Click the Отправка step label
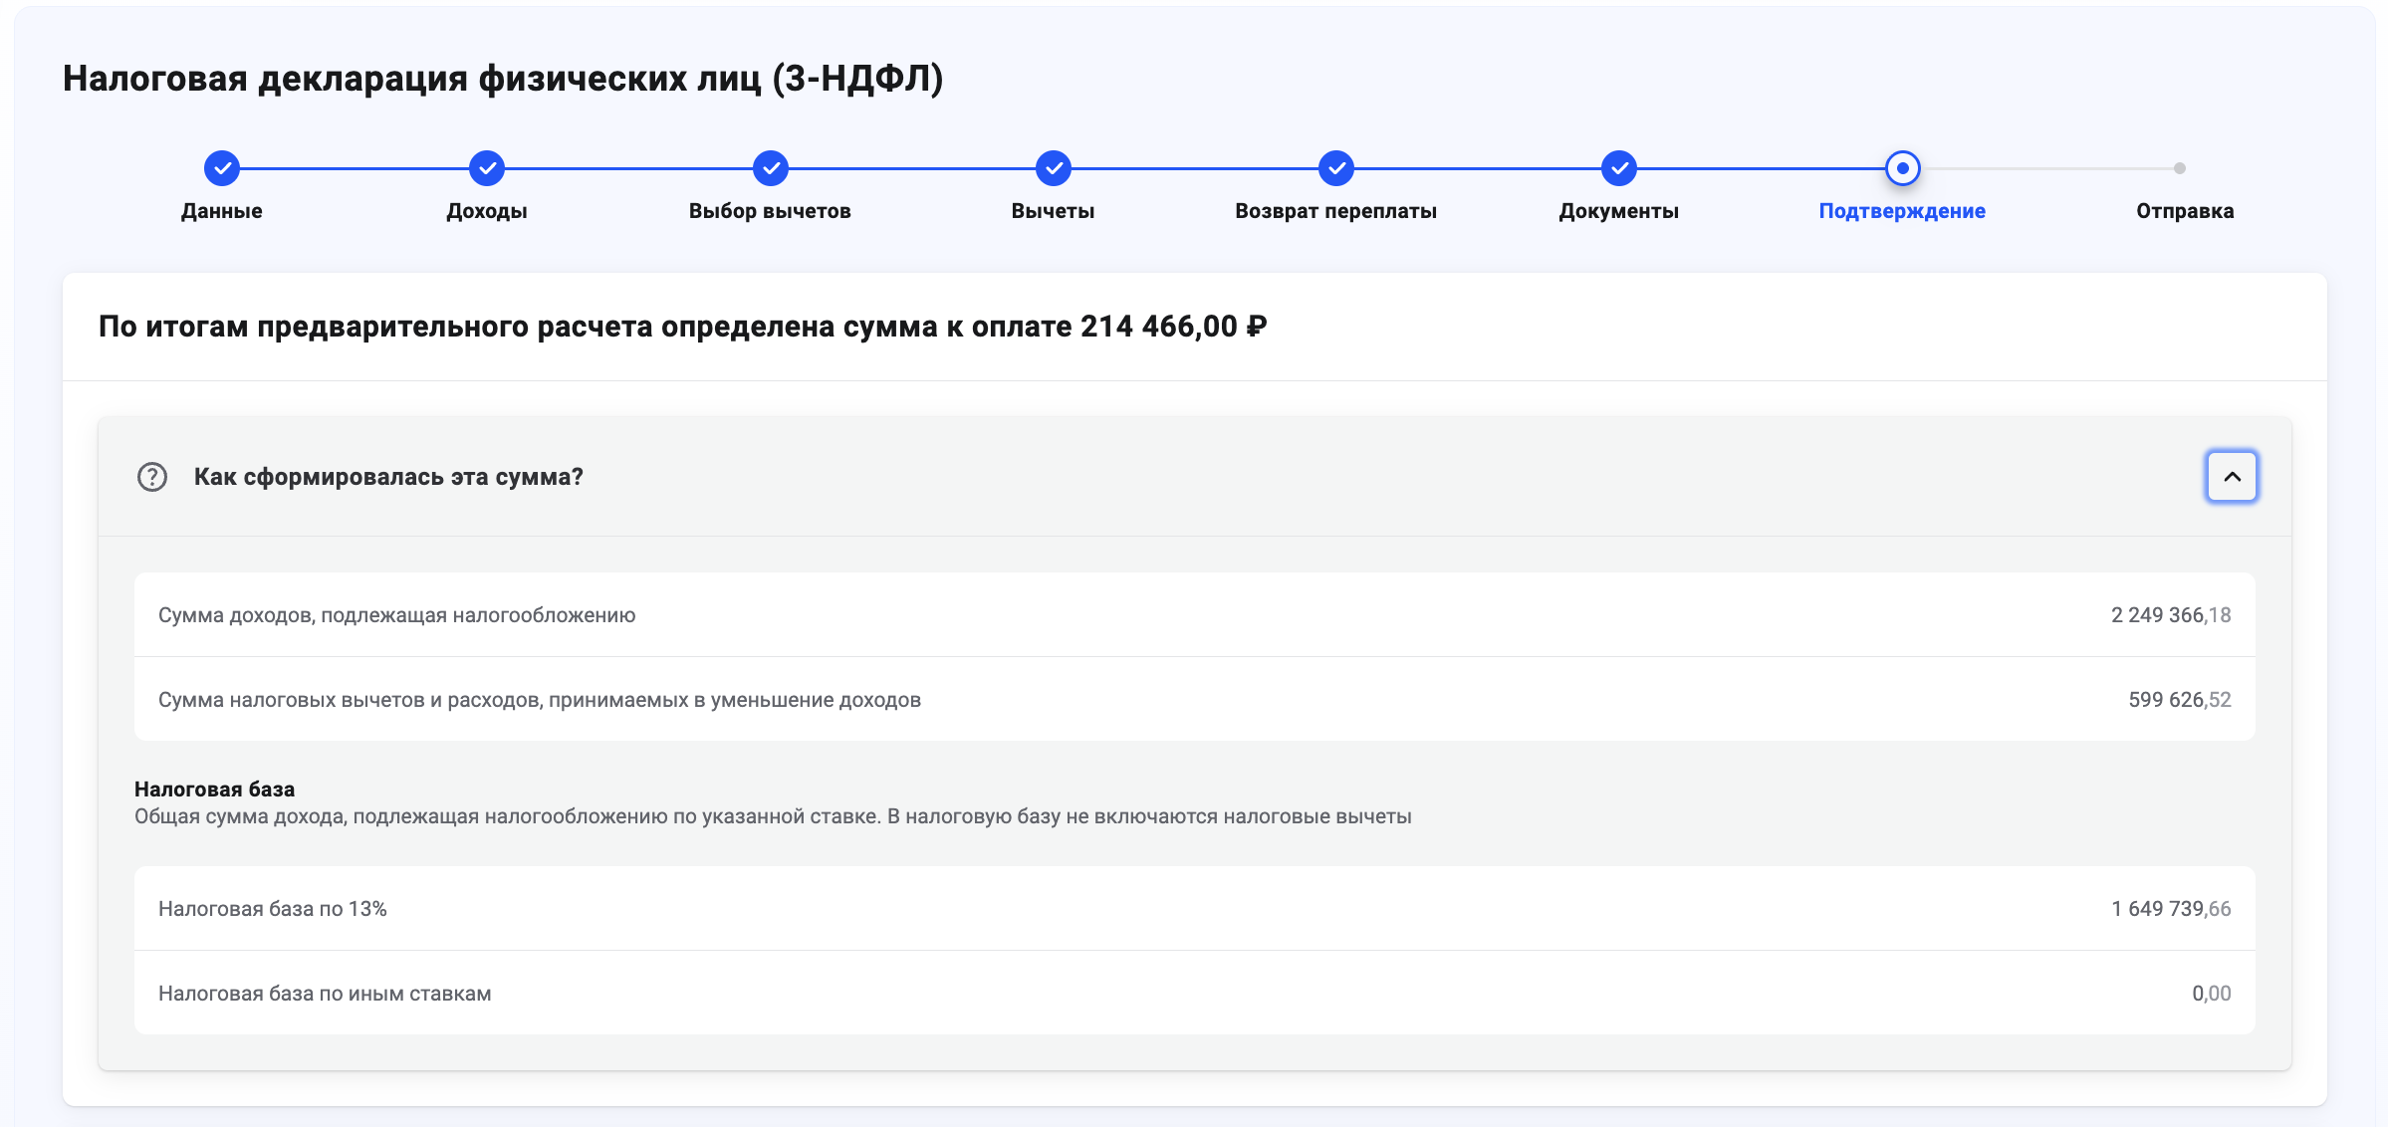 [2184, 211]
